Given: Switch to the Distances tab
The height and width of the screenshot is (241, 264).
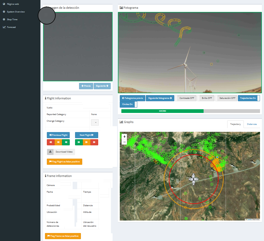Looking at the screenshot, I should click(x=251, y=124).
